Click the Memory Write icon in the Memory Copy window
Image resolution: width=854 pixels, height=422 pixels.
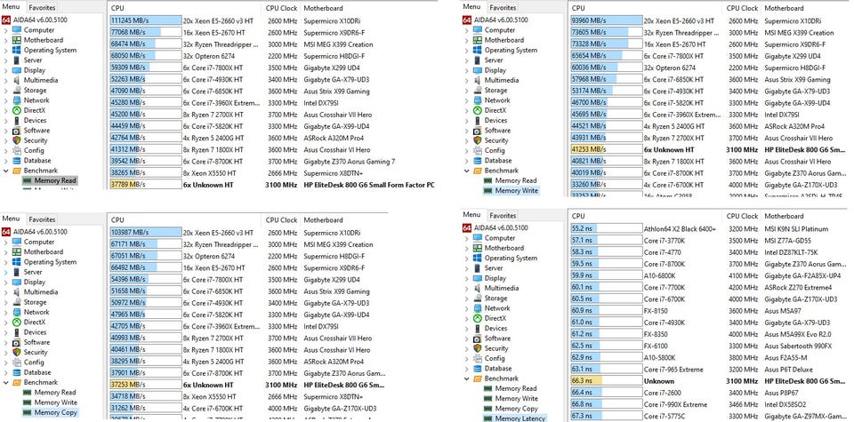pos(28,402)
